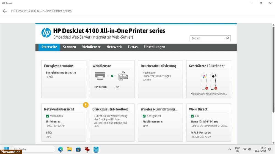
Task: Click the printer icon in Webdienste
Action: click(x=100, y=76)
